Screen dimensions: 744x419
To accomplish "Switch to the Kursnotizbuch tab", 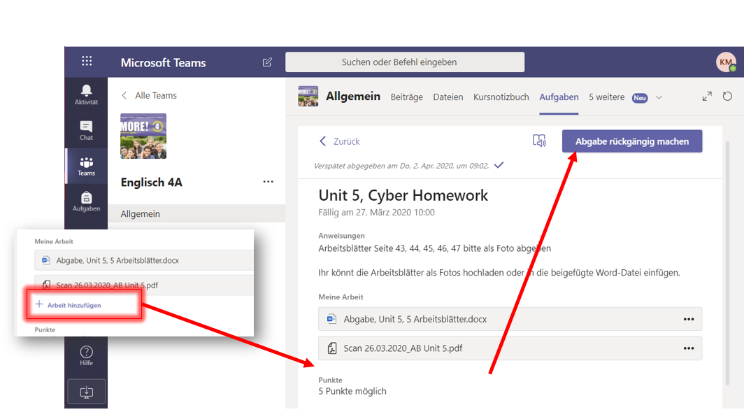I will tap(501, 97).
